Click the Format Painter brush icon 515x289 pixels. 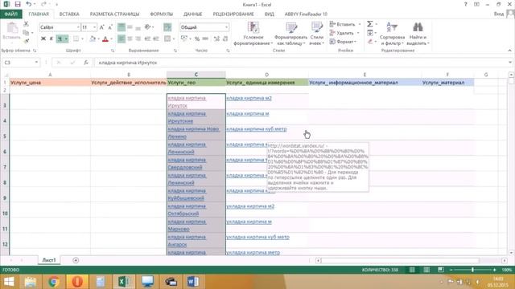(x=27, y=41)
